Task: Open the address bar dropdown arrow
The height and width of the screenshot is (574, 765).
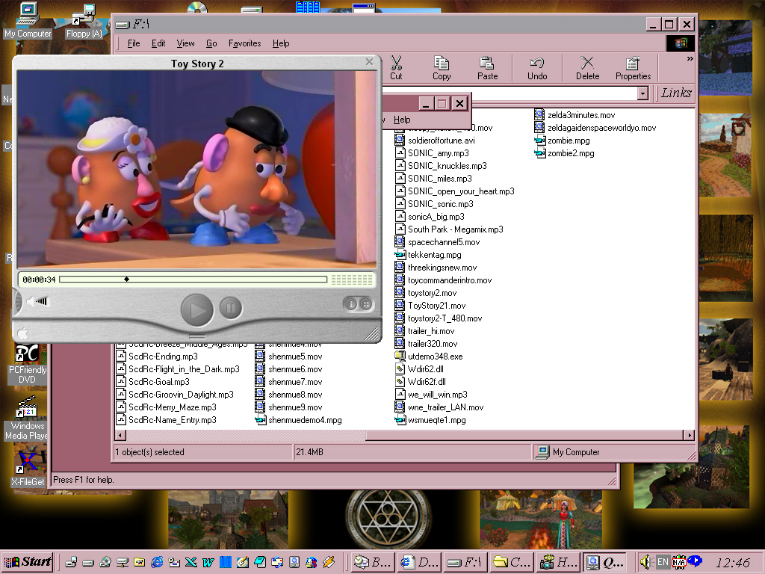Action: coord(643,93)
